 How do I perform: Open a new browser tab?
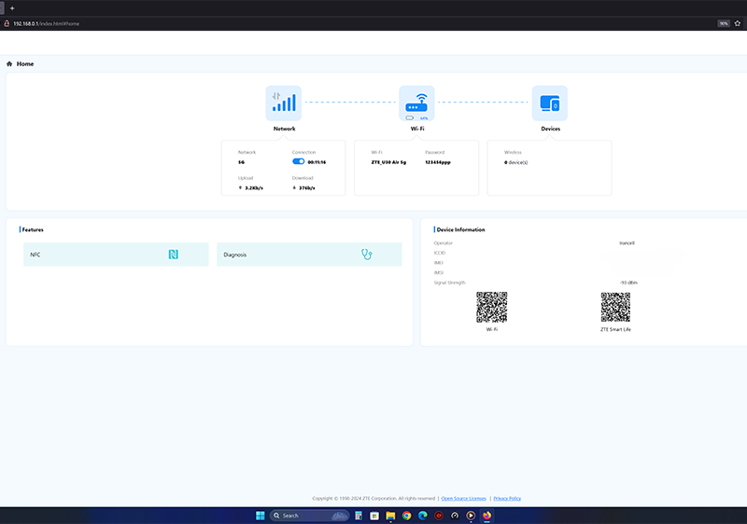pyautogui.click(x=12, y=8)
